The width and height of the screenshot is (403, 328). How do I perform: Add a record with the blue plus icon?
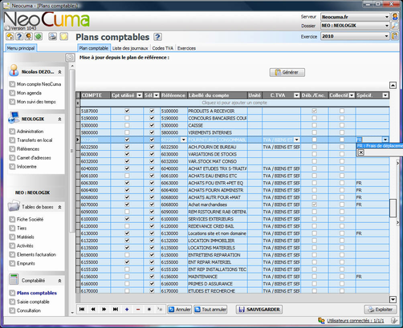coord(127,310)
